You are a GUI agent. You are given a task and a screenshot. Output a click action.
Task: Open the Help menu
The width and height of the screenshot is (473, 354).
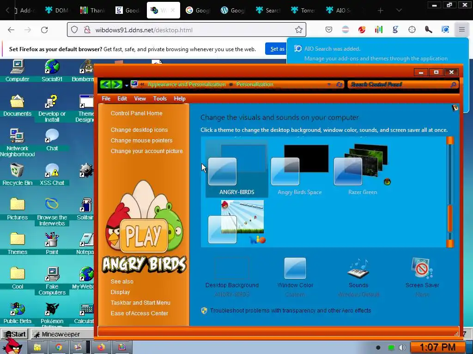[180, 99]
